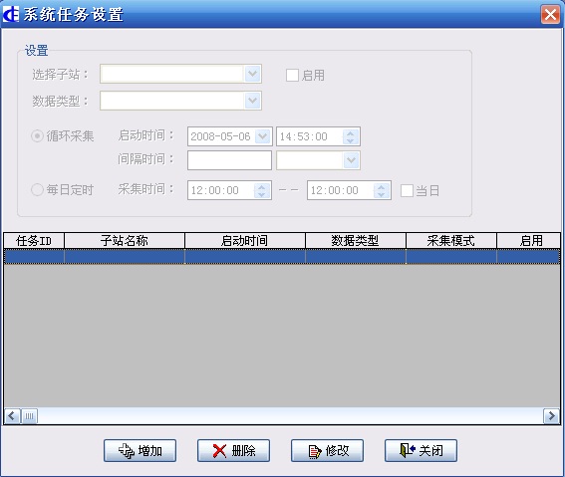Select the 每日定时 radio button
Viewport: 565px width, 477px height.
[38, 190]
